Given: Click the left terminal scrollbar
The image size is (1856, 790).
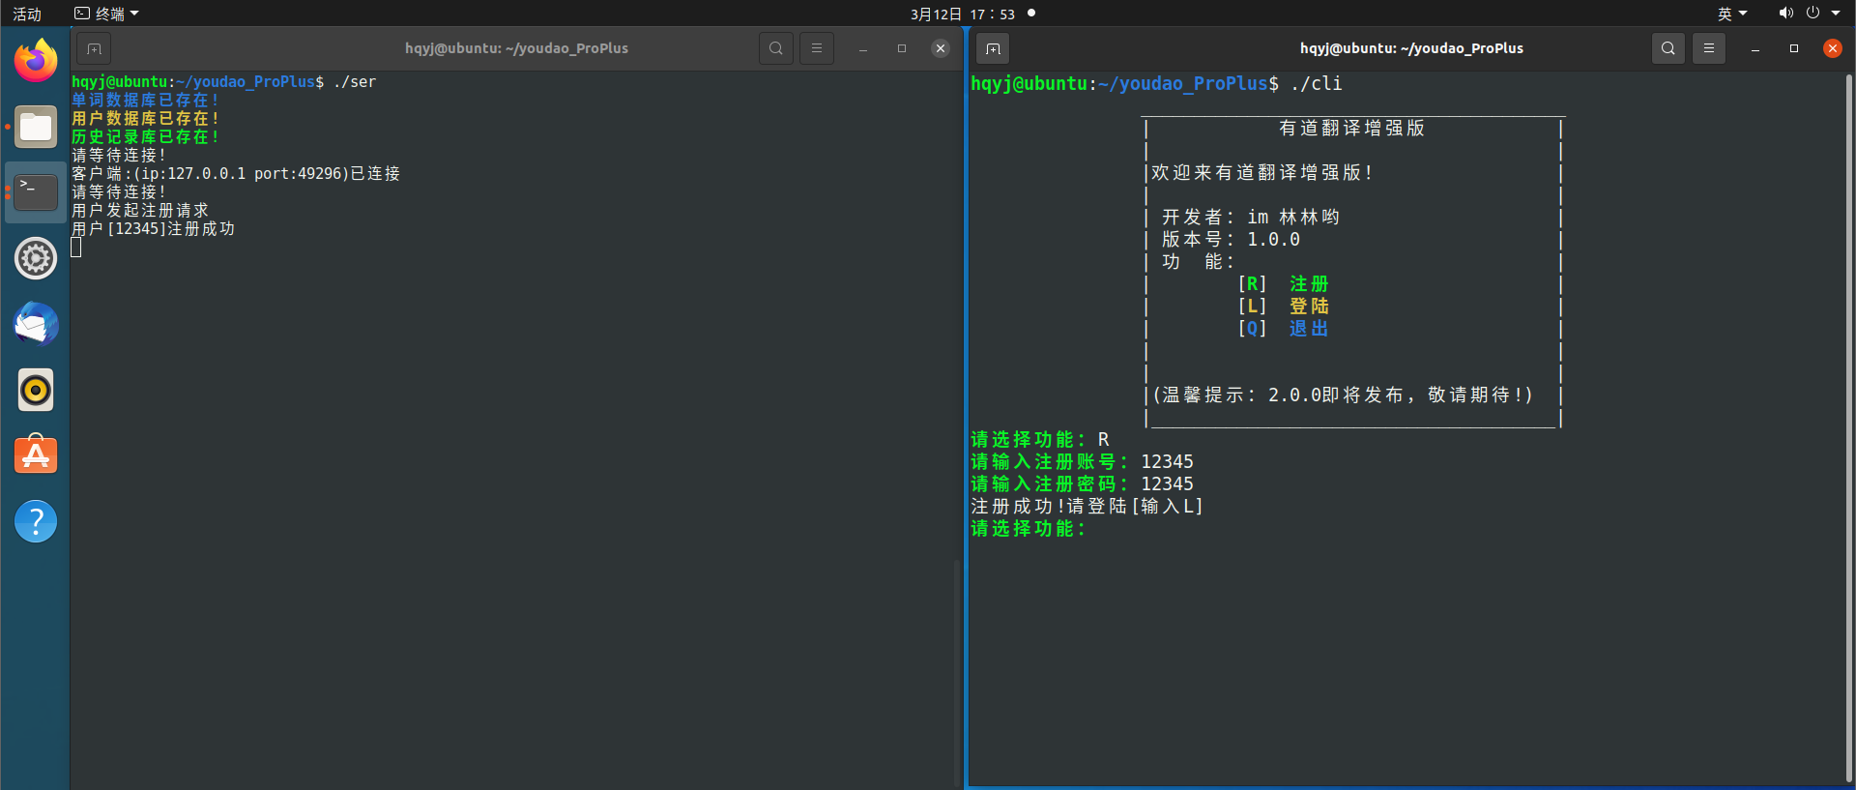Looking at the screenshot, I should (x=957, y=672).
